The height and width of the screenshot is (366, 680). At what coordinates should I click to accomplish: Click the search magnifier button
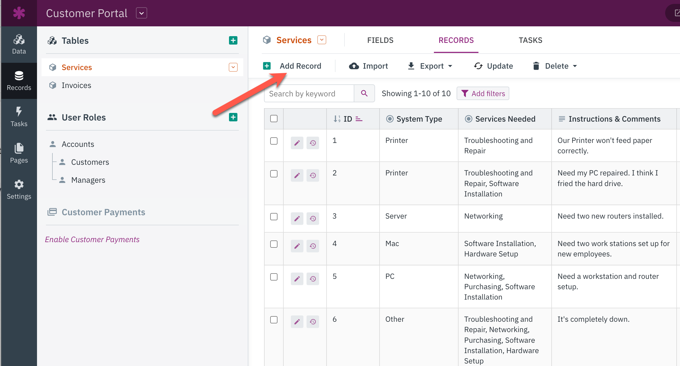pos(364,93)
